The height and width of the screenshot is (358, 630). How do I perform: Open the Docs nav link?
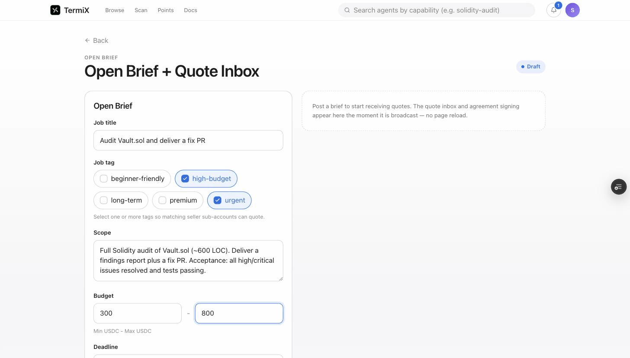pos(190,10)
